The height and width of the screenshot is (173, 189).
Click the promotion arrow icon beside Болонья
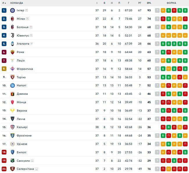point(31,27)
